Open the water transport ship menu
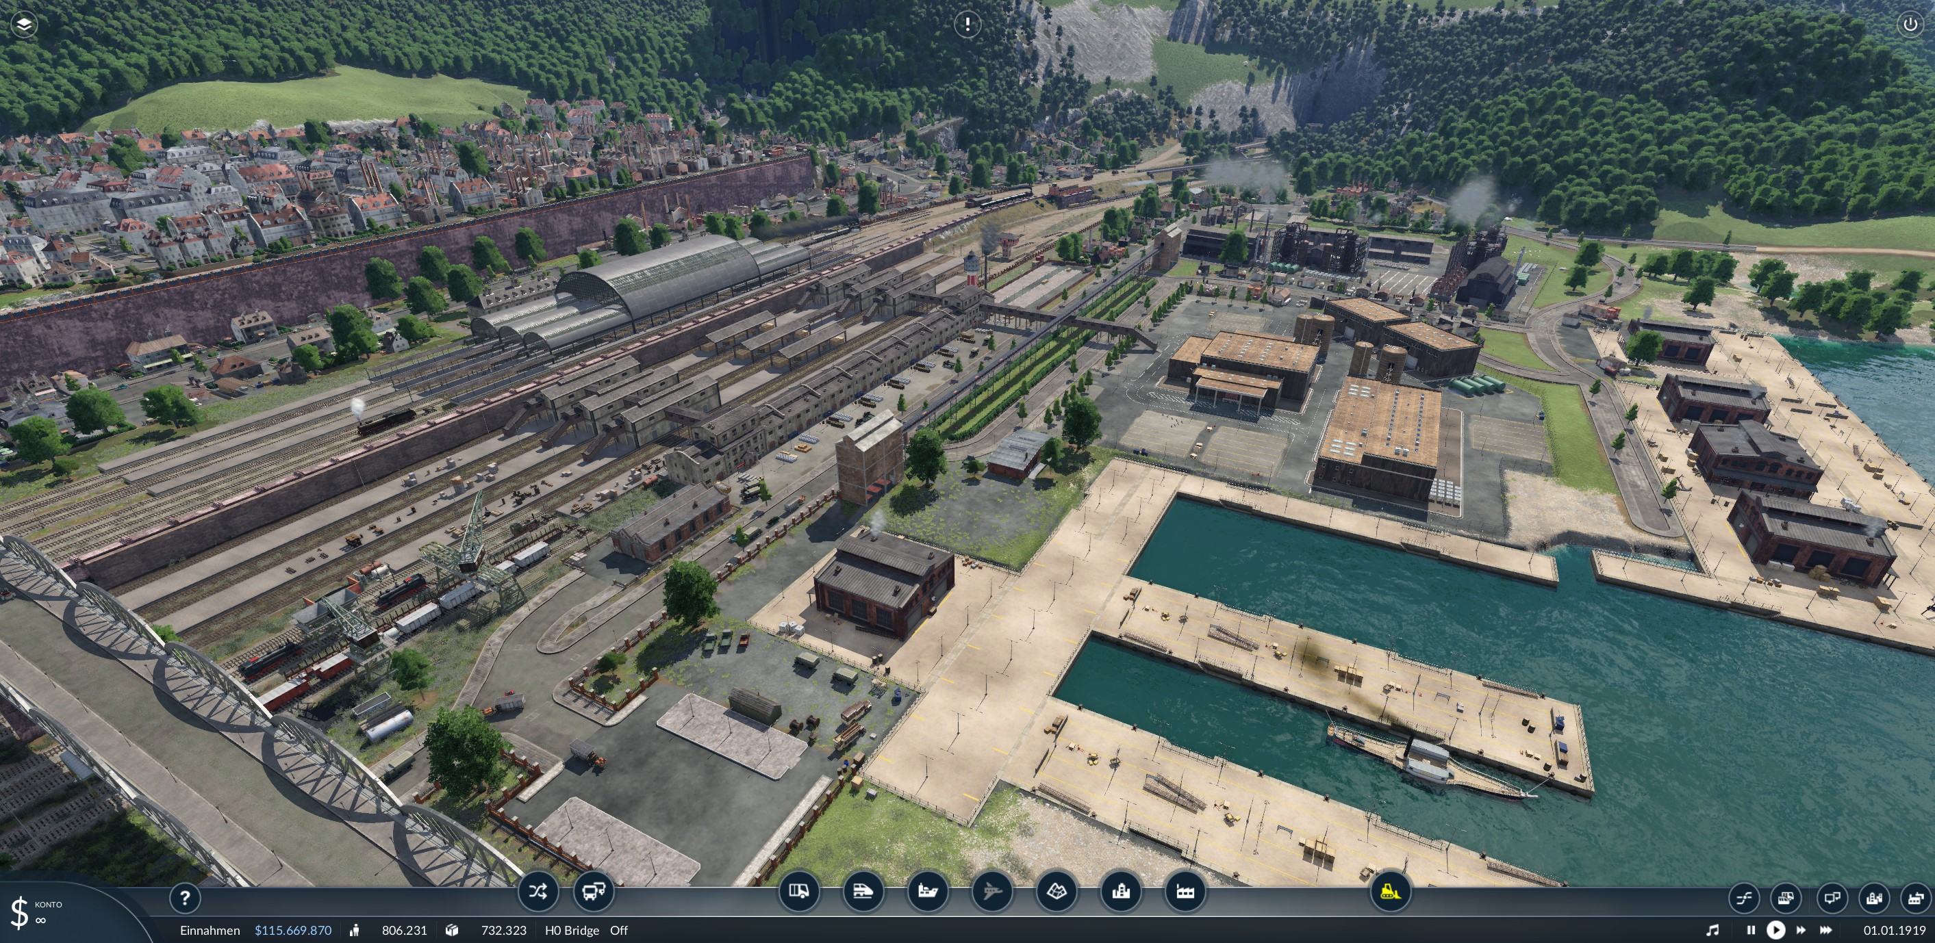The width and height of the screenshot is (1935, 943). [928, 892]
